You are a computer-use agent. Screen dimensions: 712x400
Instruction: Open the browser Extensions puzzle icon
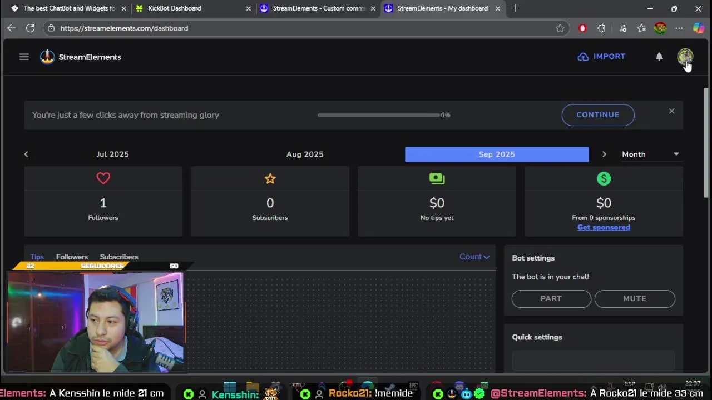(602, 28)
